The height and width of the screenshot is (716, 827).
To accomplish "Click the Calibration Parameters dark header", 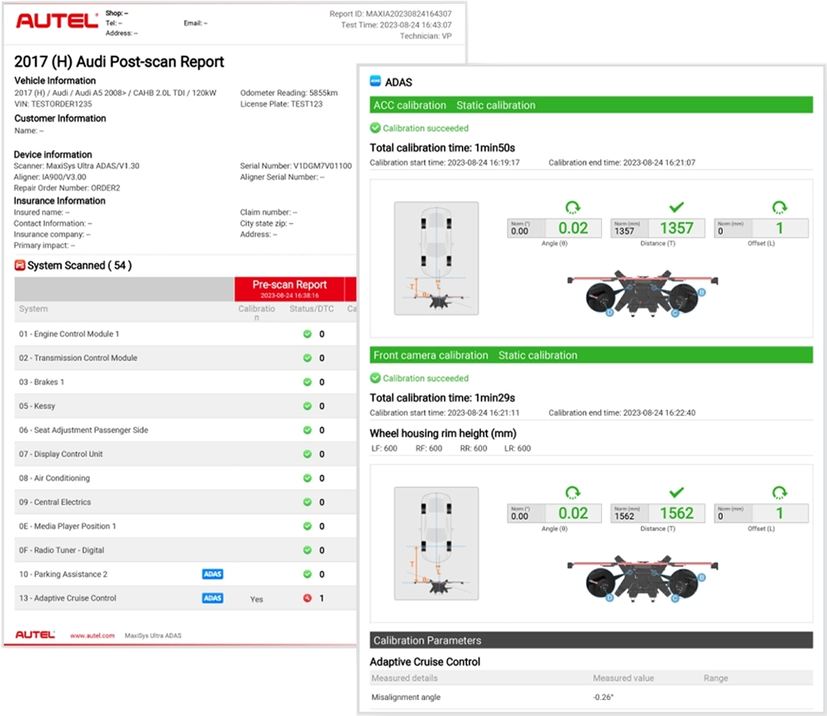I will click(591, 640).
